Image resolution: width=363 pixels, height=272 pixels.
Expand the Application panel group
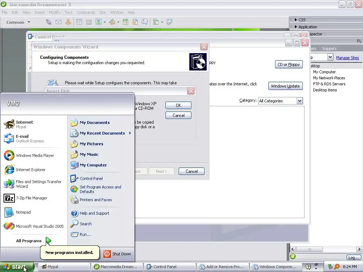coord(296,27)
